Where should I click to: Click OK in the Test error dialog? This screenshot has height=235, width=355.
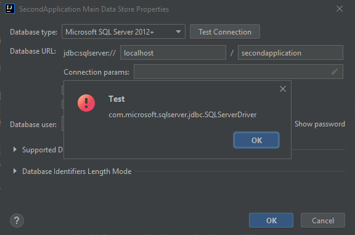256,140
